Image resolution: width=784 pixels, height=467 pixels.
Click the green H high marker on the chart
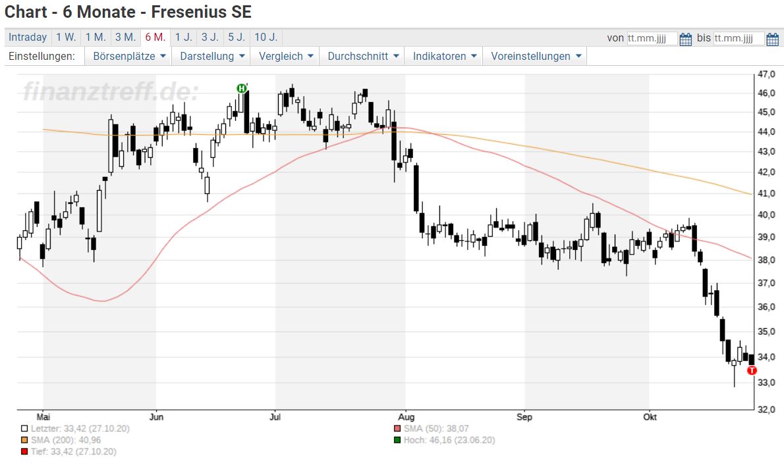click(242, 88)
